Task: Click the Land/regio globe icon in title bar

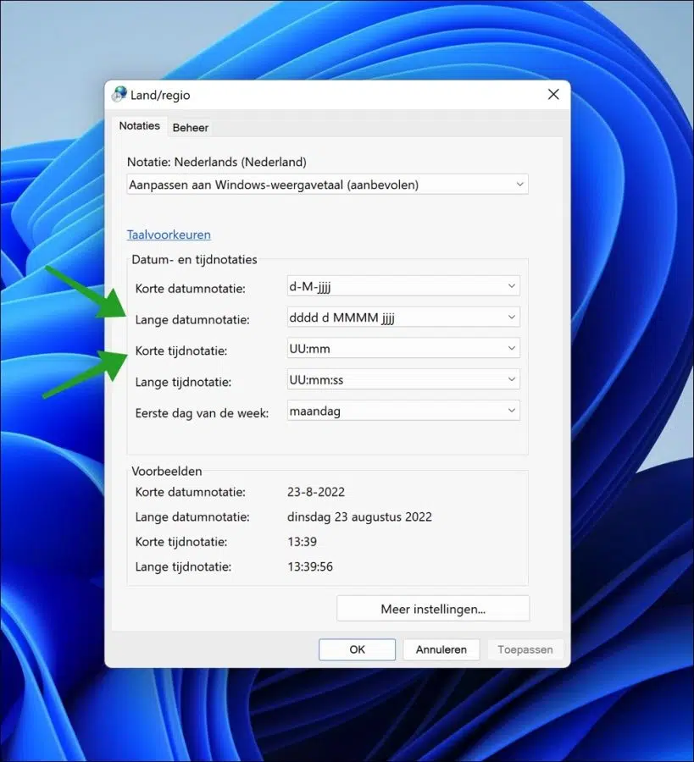Action: [119, 94]
